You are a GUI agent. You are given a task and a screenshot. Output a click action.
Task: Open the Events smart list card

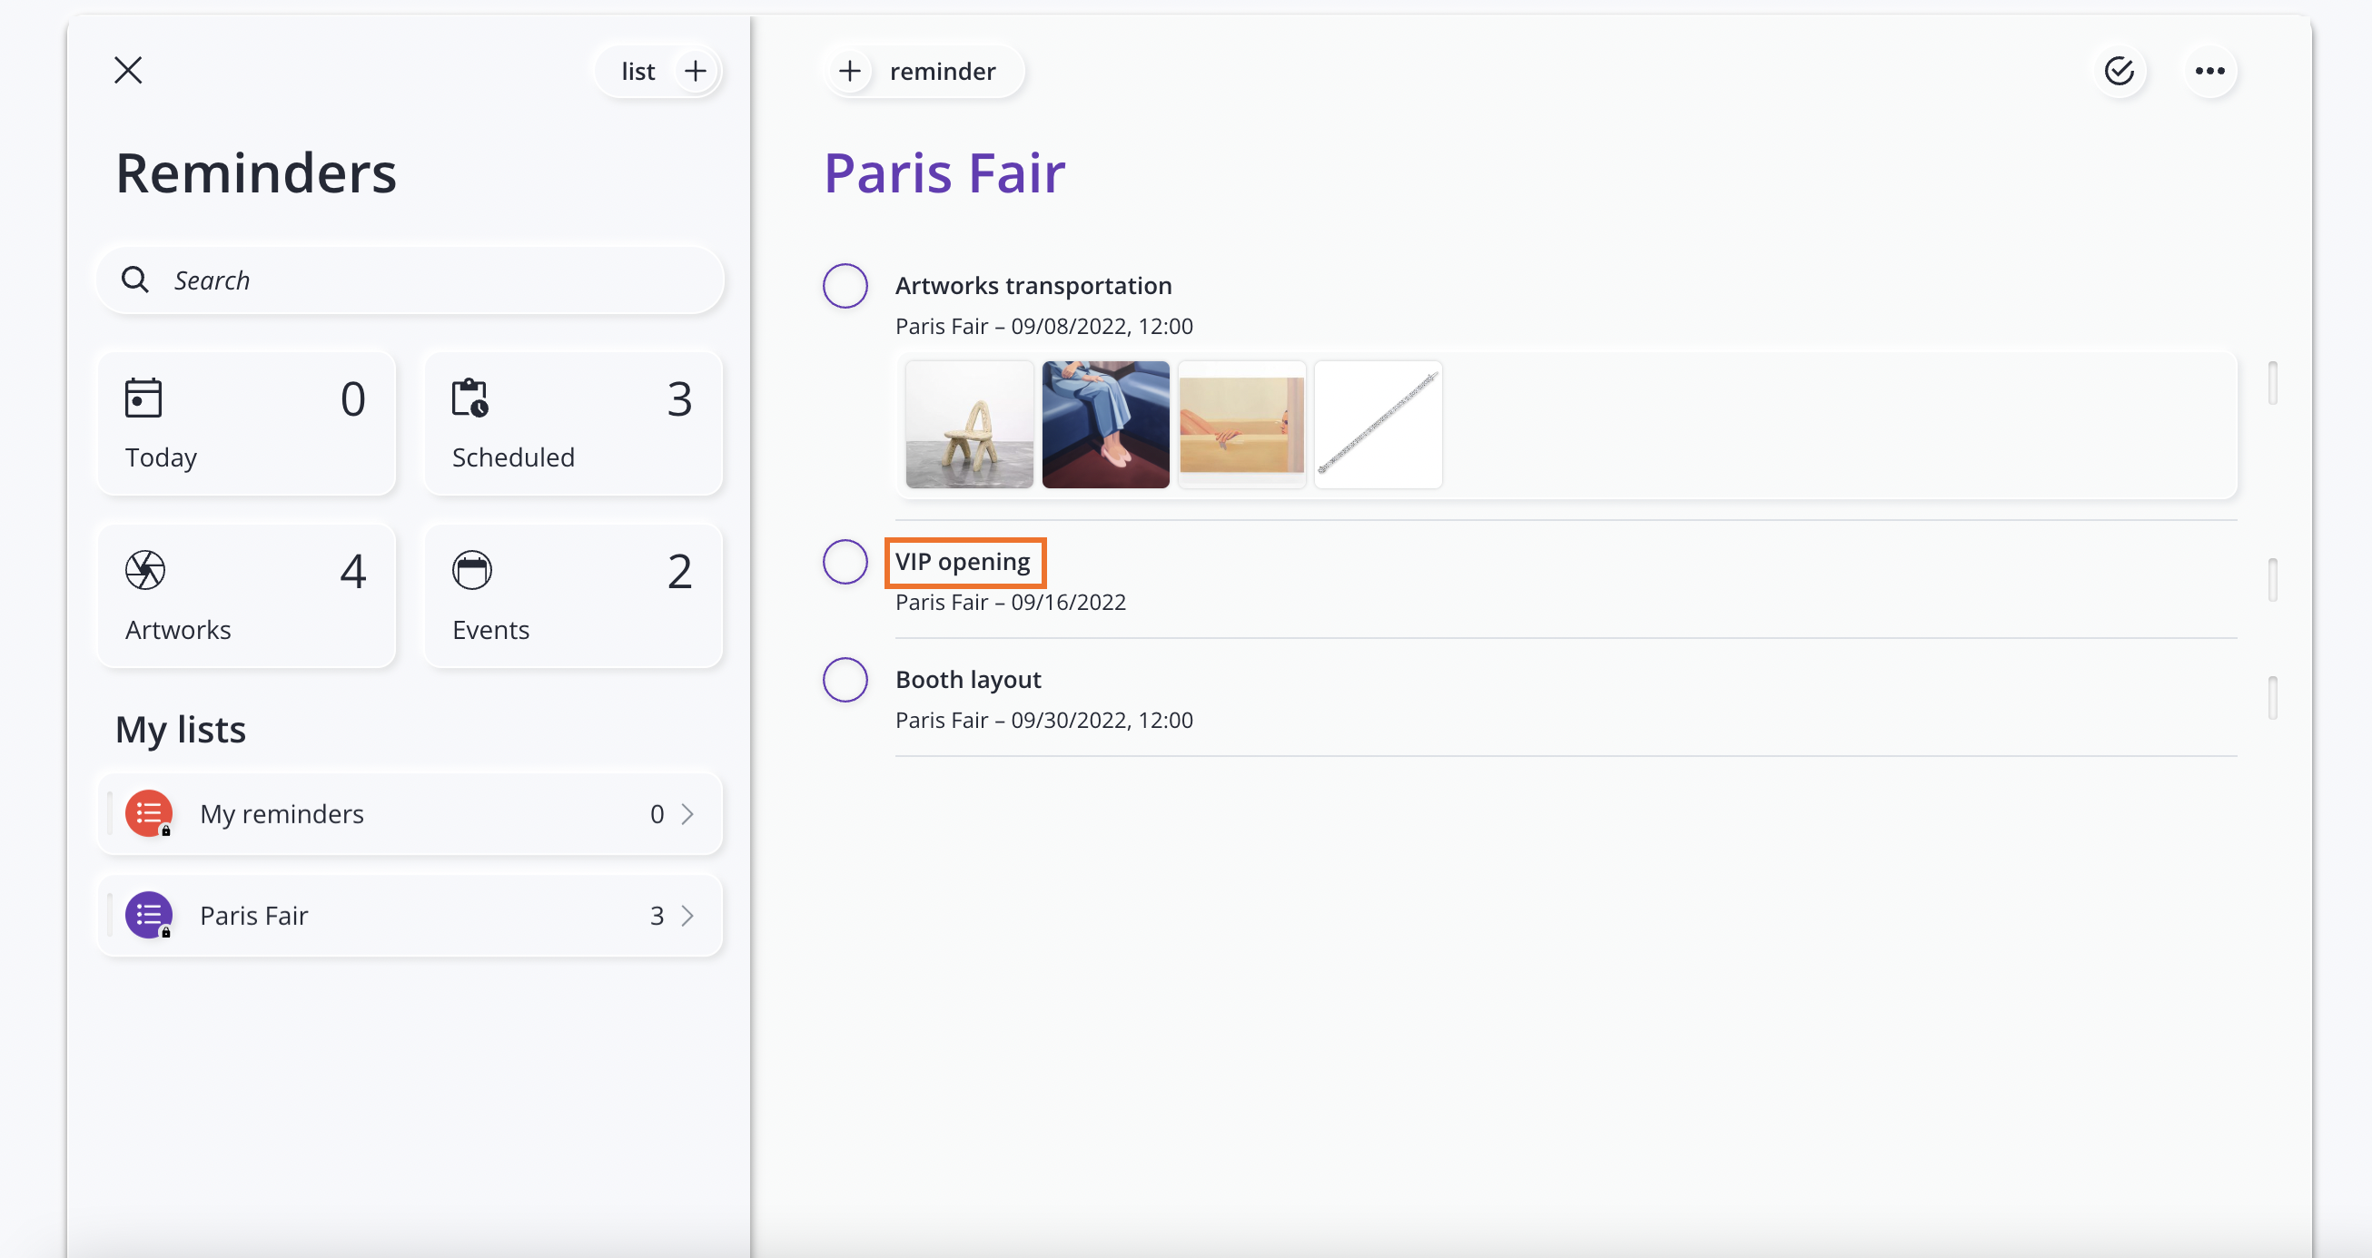tap(573, 595)
